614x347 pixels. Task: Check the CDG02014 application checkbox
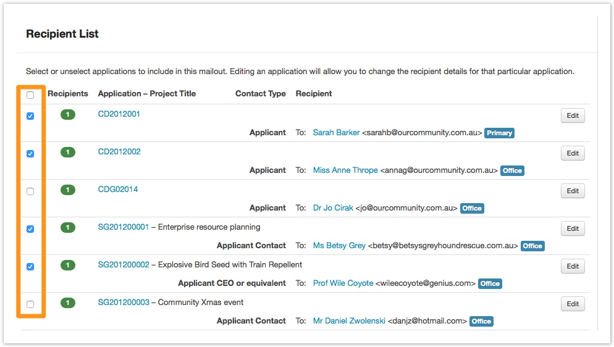pos(30,191)
